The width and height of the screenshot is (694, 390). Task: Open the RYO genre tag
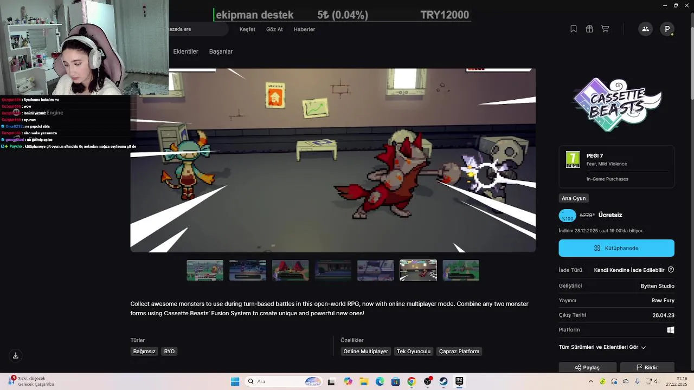[x=169, y=352]
